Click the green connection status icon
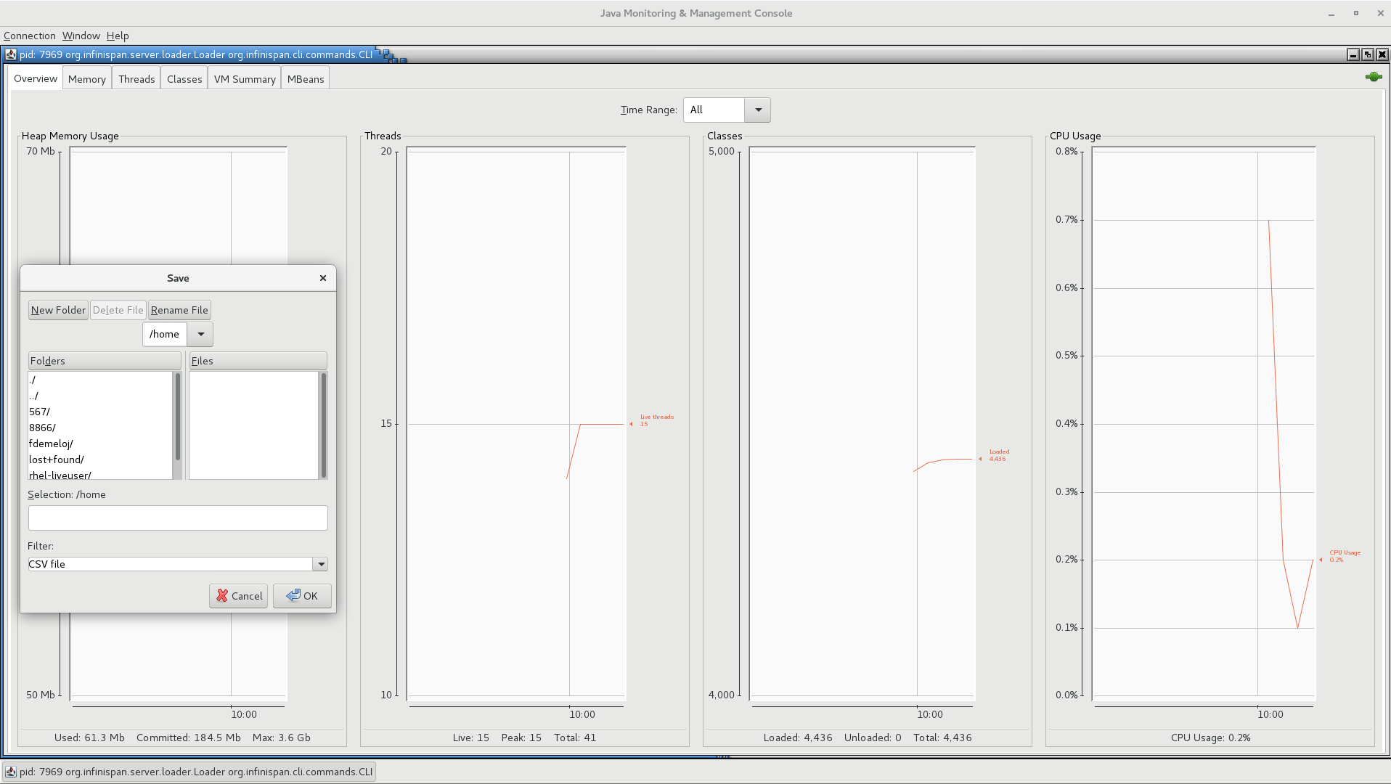 pos(1373,77)
